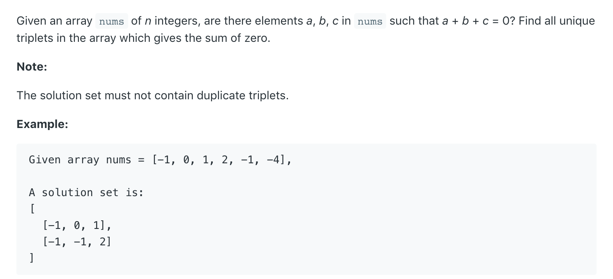Click the equals sign in the code block
Viewport: 613px width, 279px height.
(x=141, y=160)
